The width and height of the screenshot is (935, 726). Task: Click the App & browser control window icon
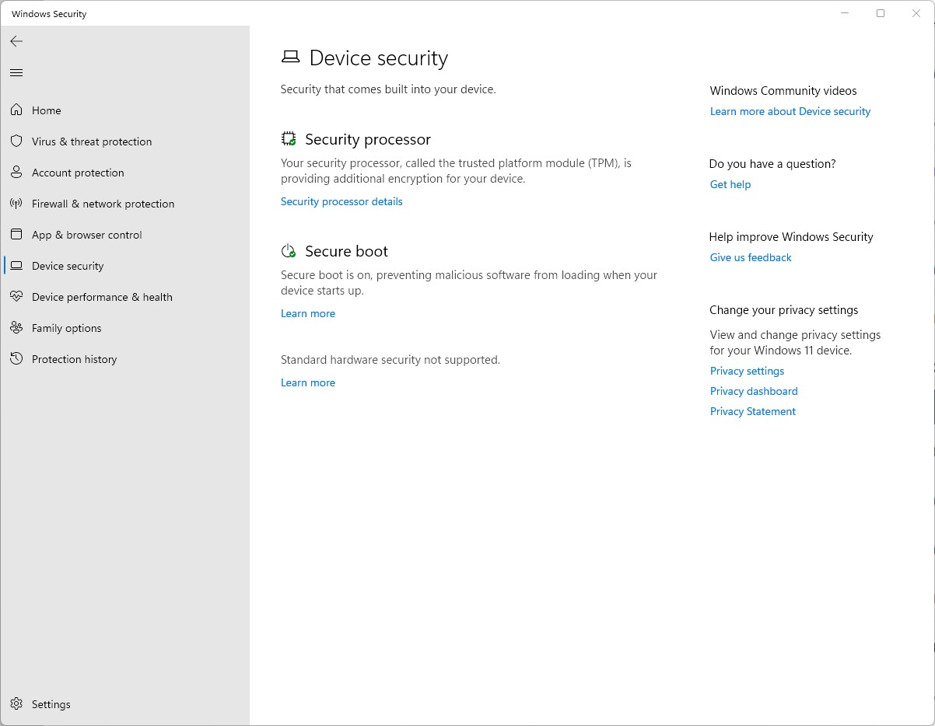16,235
